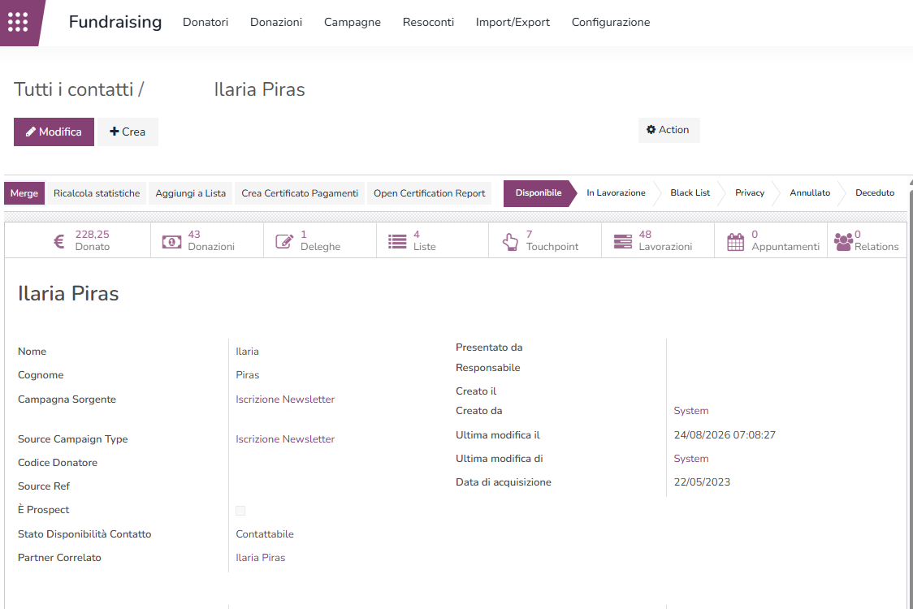
Task: Open the Campagne menu
Action: point(353,22)
